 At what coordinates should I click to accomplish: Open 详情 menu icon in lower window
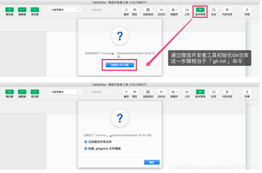pyautogui.click(x=247, y=92)
